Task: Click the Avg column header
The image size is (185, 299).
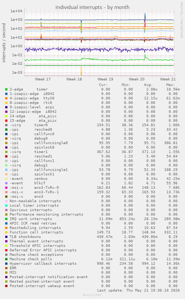Action: pyautogui.click(x=148, y=85)
